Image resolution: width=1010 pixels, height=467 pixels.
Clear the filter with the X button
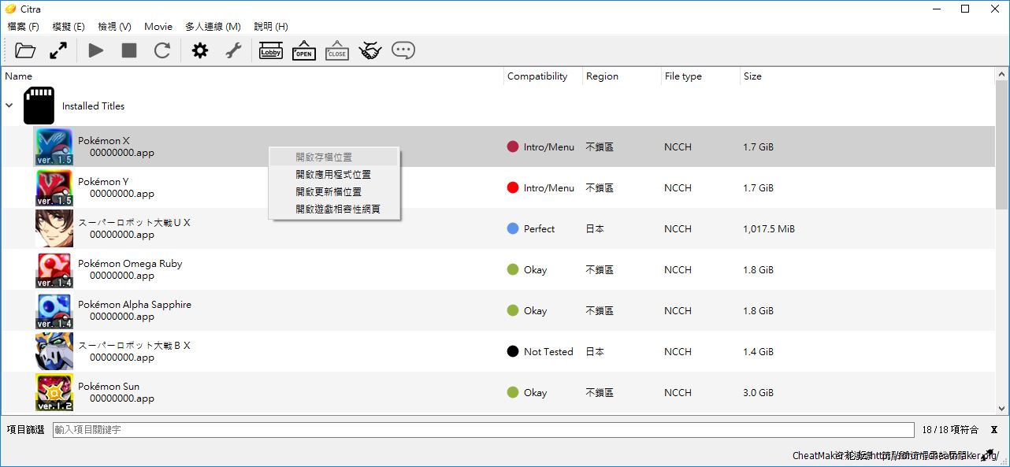pos(994,430)
